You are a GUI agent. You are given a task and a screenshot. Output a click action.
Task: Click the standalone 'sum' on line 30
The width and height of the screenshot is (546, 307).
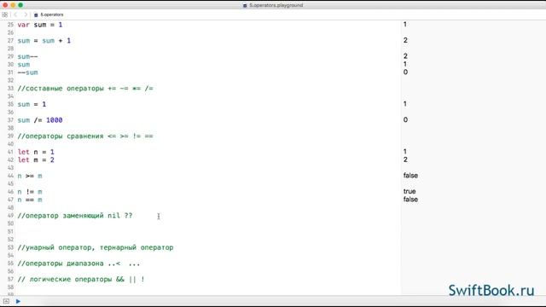(x=24, y=65)
